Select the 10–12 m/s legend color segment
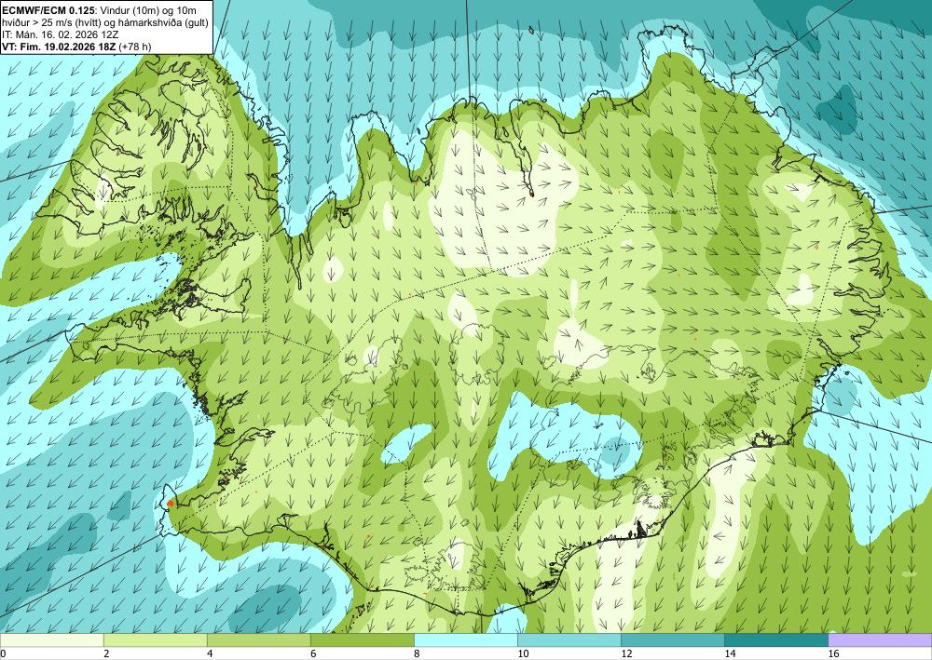This screenshot has width=932, height=660. click(x=569, y=640)
